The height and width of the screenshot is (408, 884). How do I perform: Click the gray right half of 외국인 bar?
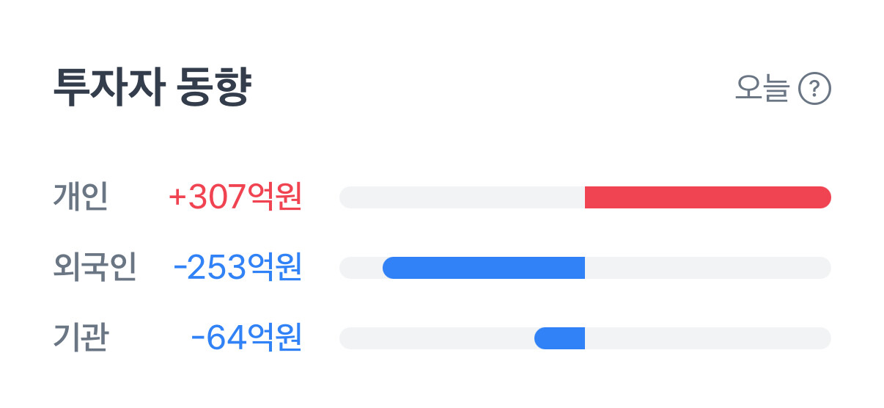pyautogui.click(x=707, y=268)
